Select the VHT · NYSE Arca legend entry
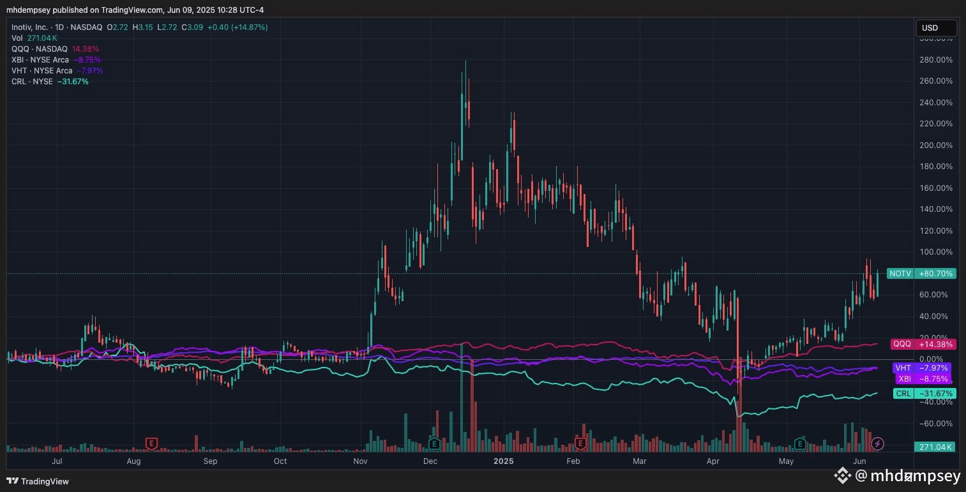Viewport: 966px width, 492px height. point(42,71)
